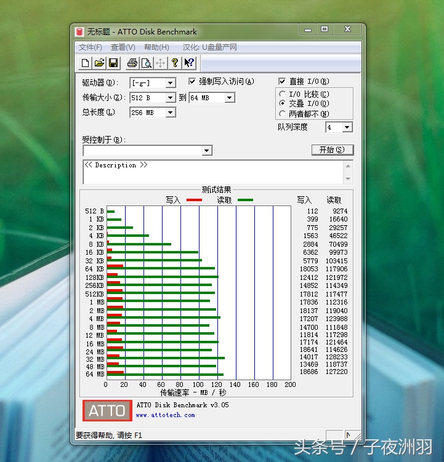Click the New document toolbar icon
The height and width of the screenshot is (462, 444).
click(x=85, y=63)
